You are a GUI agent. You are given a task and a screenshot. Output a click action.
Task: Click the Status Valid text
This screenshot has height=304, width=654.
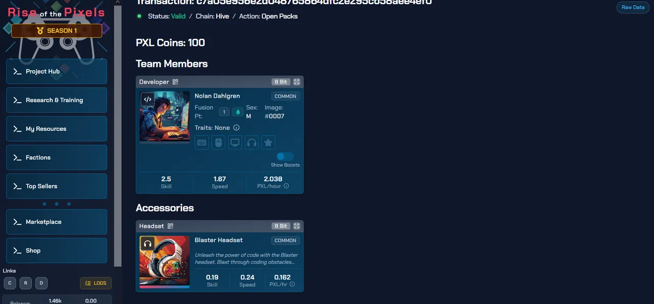(167, 16)
